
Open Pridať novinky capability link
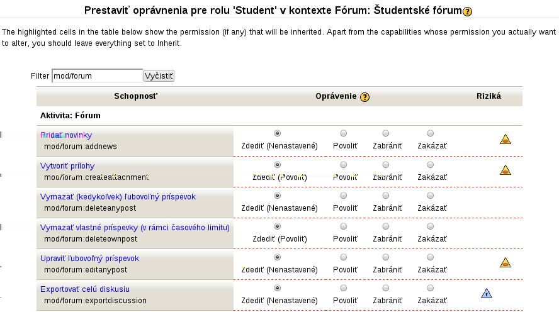tap(66, 135)
